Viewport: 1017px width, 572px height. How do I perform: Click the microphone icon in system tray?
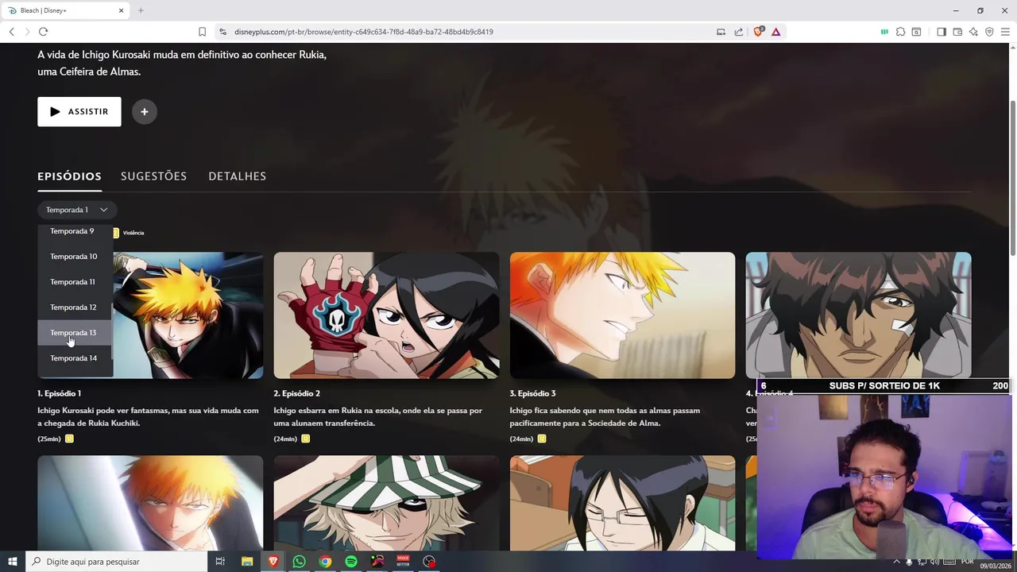(x=909, y=562)
